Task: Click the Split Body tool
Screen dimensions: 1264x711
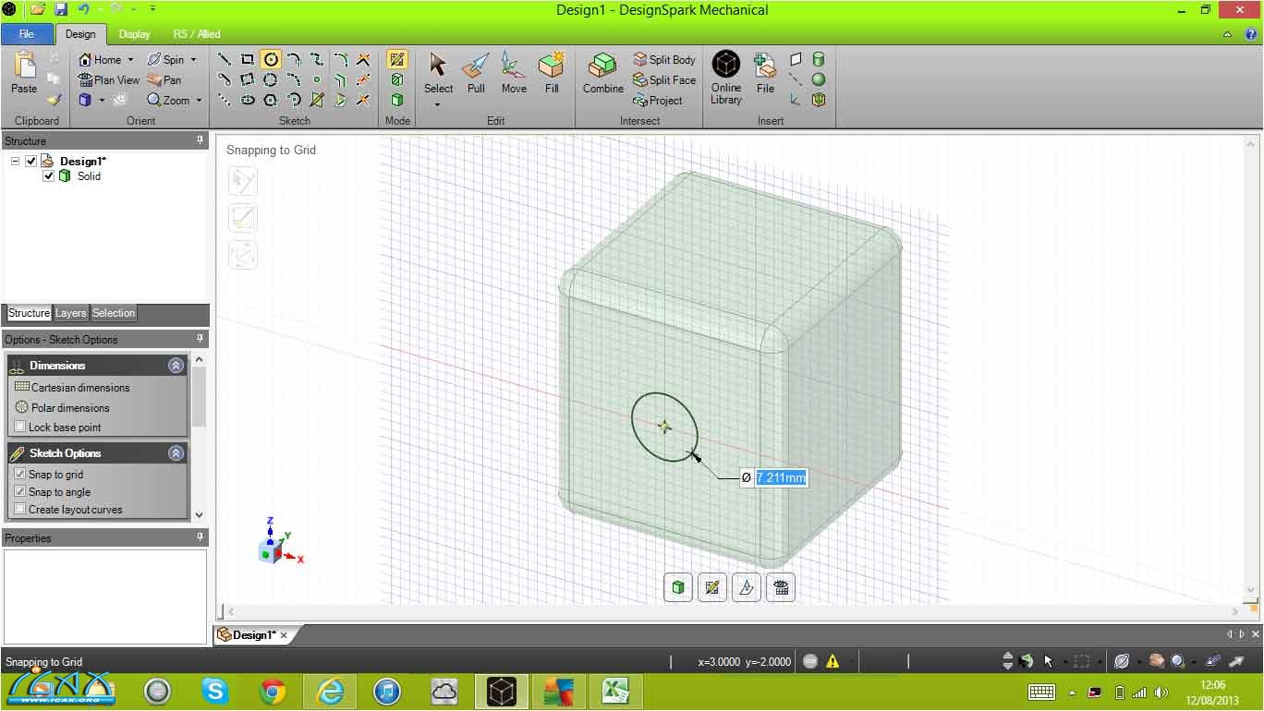Action: point(663,60)
